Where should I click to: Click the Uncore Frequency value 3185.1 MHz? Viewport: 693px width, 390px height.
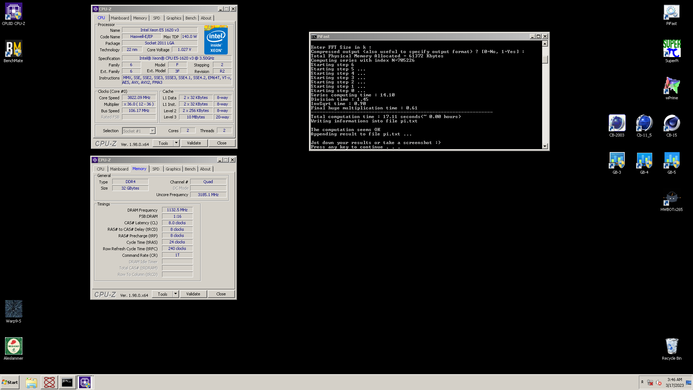coord(208,195)
